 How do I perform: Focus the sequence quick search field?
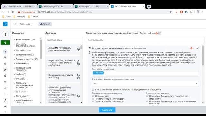coord(145,40)
